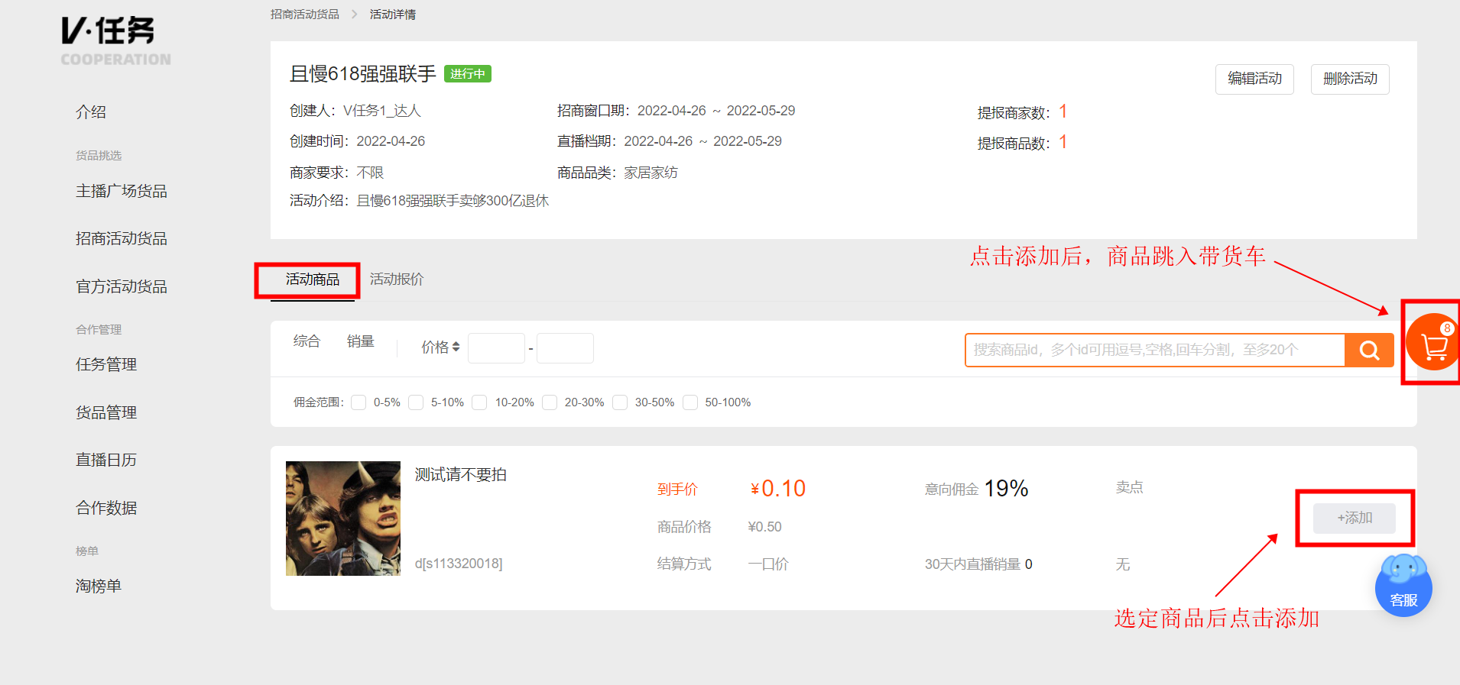Sort products by 综合
This screenshot has height=685, width=1460.
pyautogui.click(x=307, y=341)
